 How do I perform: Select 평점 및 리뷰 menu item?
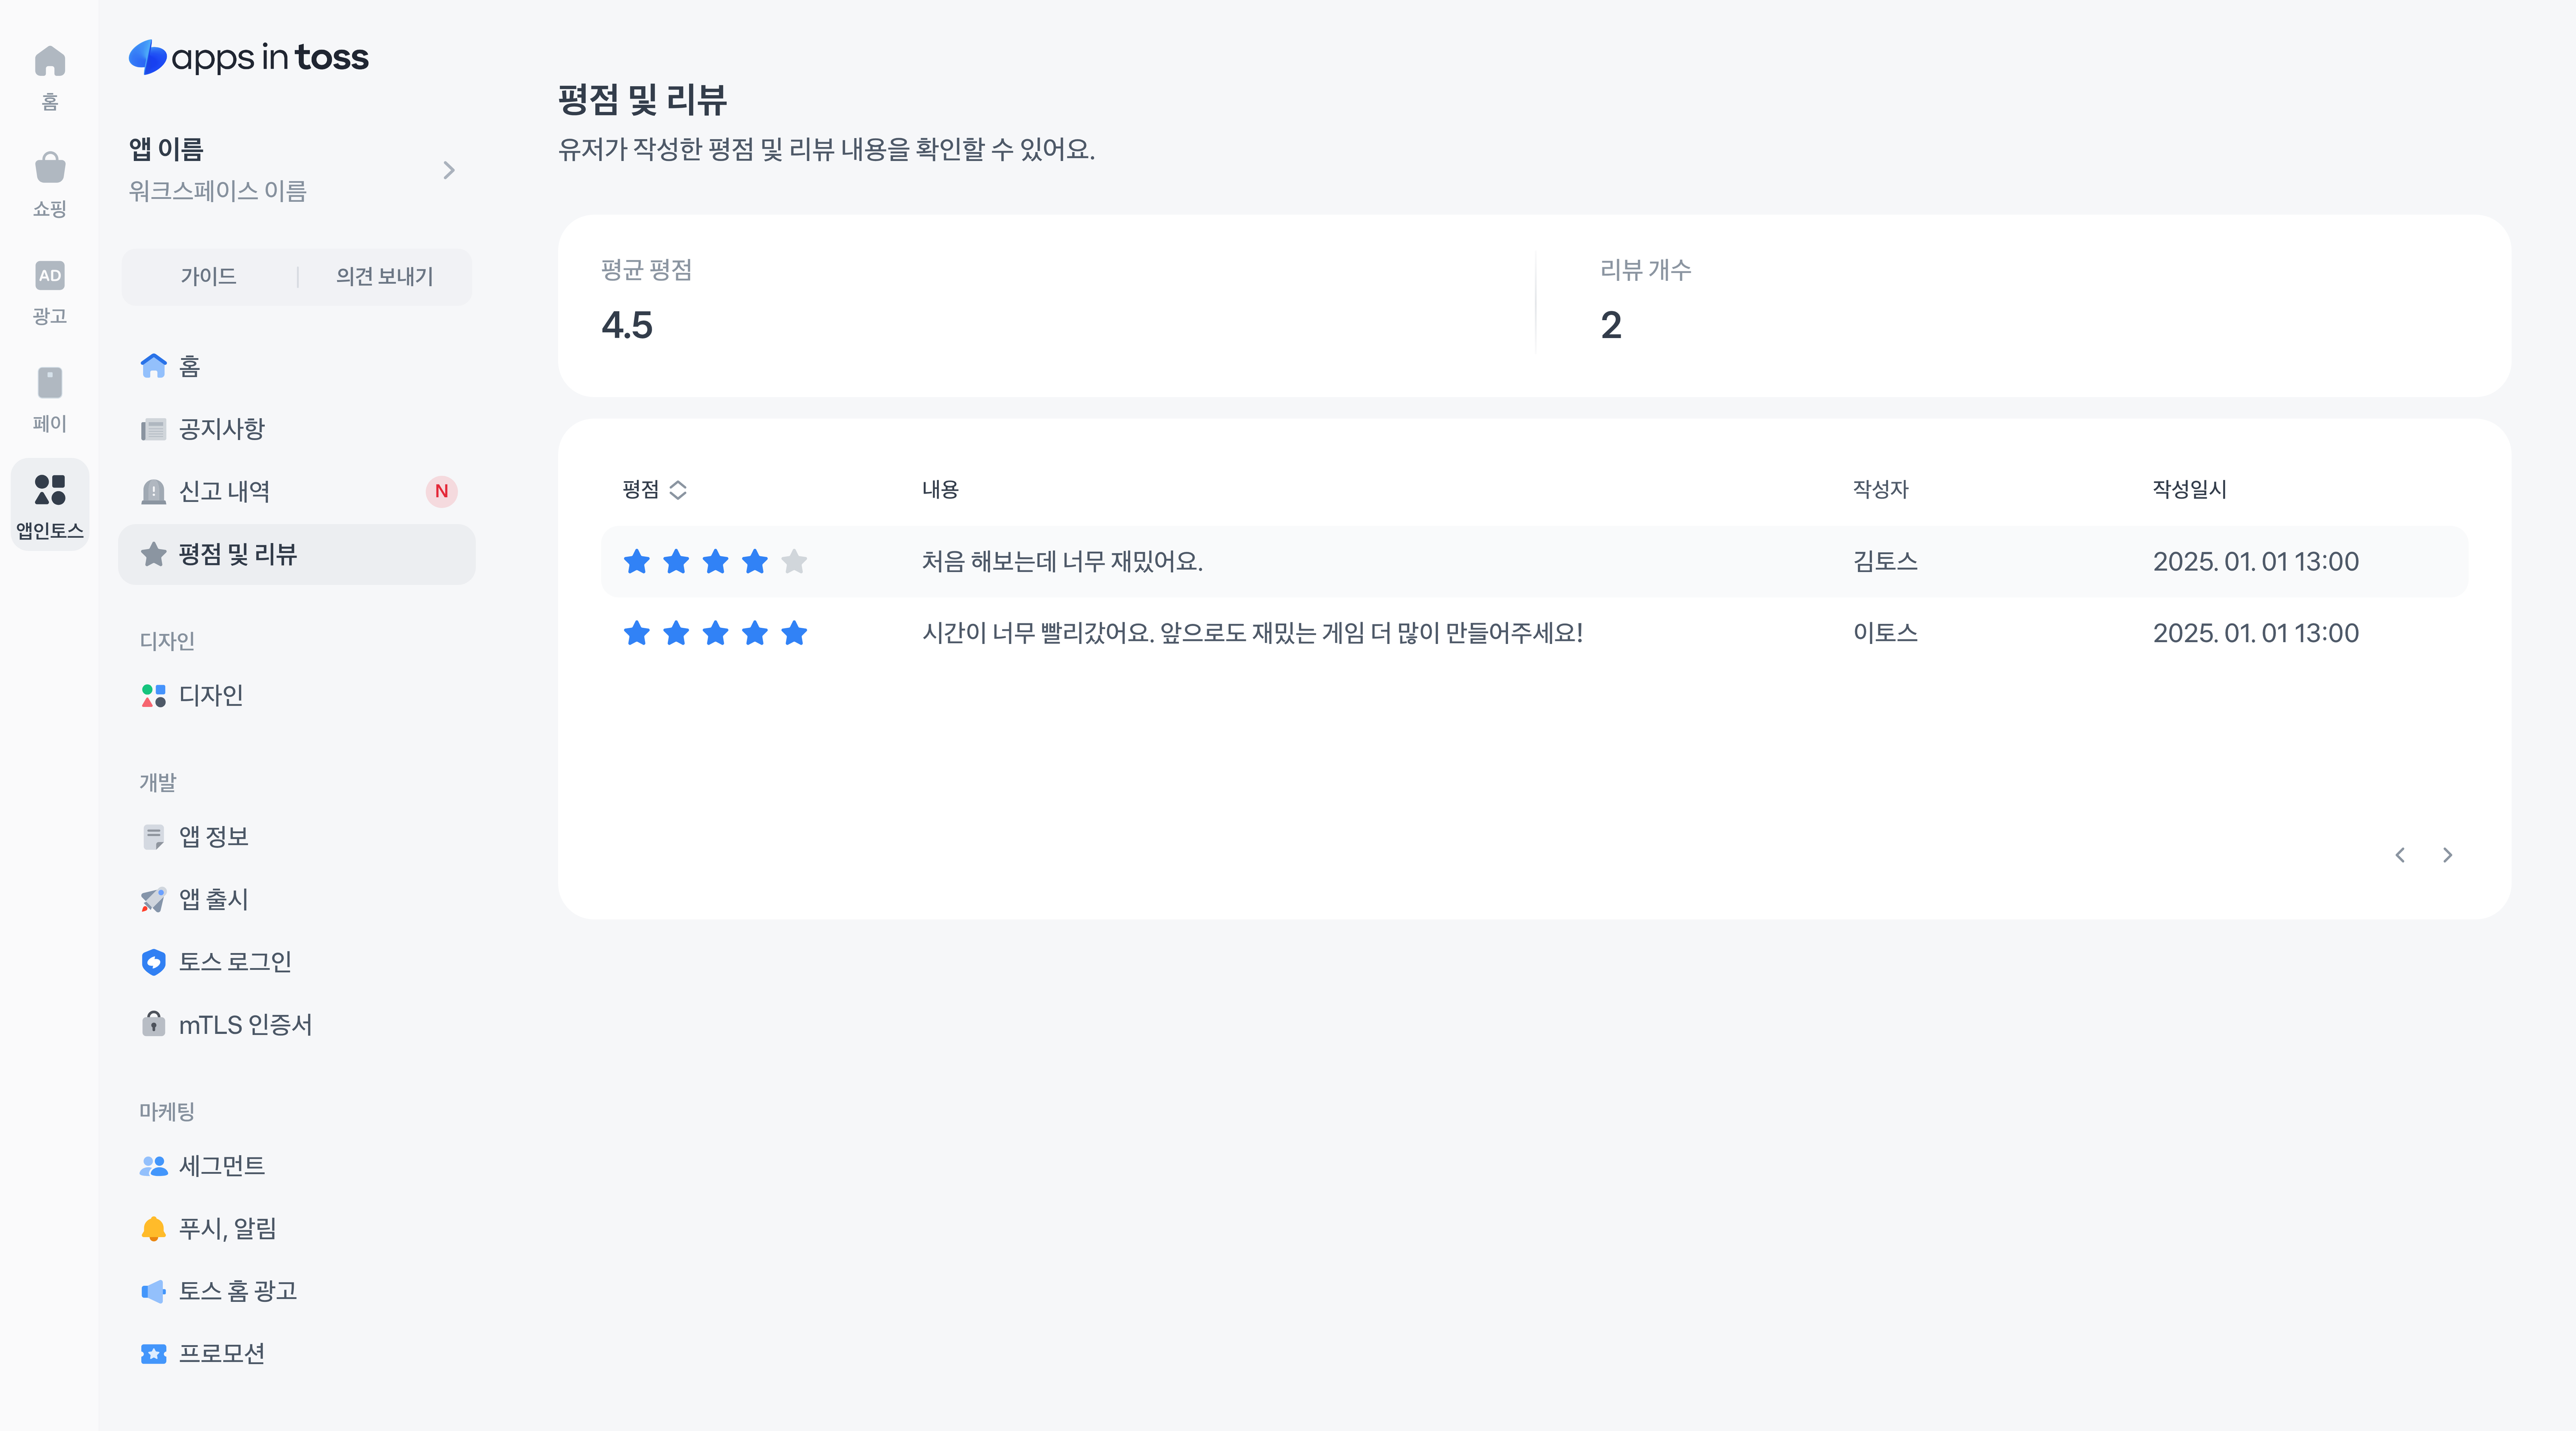coord(237,554)
